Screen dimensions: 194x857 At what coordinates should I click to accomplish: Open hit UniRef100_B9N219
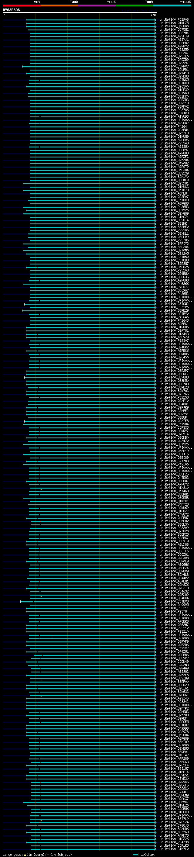(174, 103)
